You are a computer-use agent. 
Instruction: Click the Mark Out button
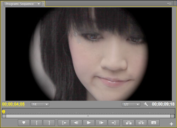(x=49, y=123)
